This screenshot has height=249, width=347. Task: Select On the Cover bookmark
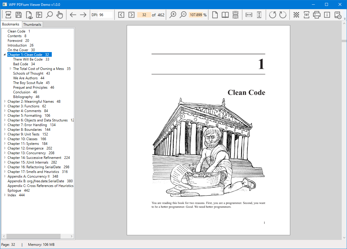(21, 50)
